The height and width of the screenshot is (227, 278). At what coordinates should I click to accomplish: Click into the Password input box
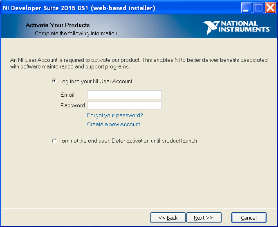124,105
